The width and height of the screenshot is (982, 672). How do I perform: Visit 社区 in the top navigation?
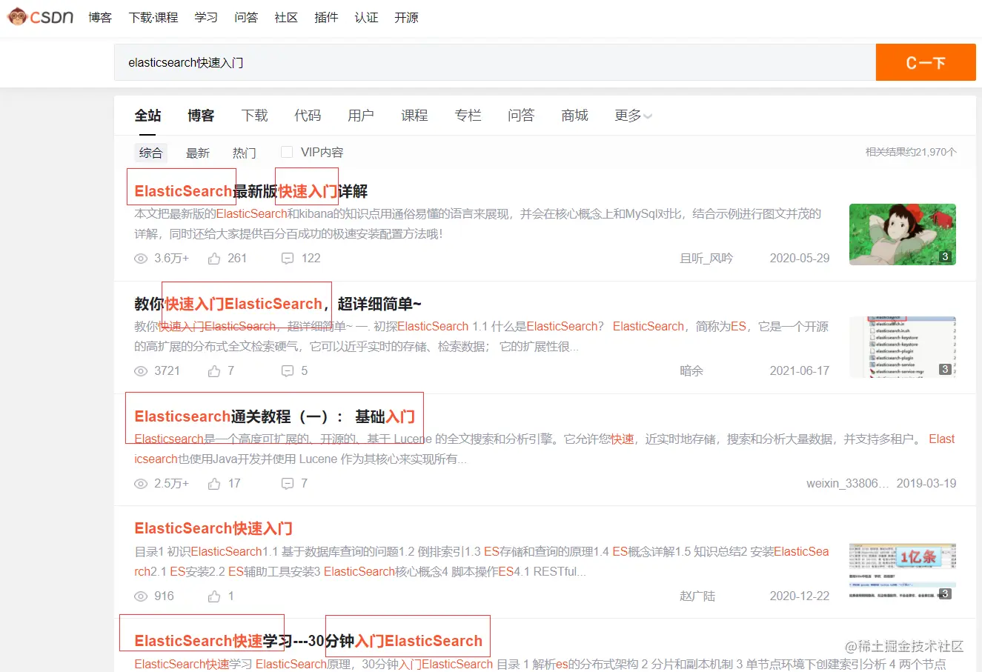(286, 17)
